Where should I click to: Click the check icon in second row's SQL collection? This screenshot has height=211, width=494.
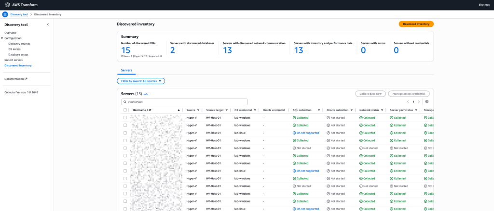point(294,125)
